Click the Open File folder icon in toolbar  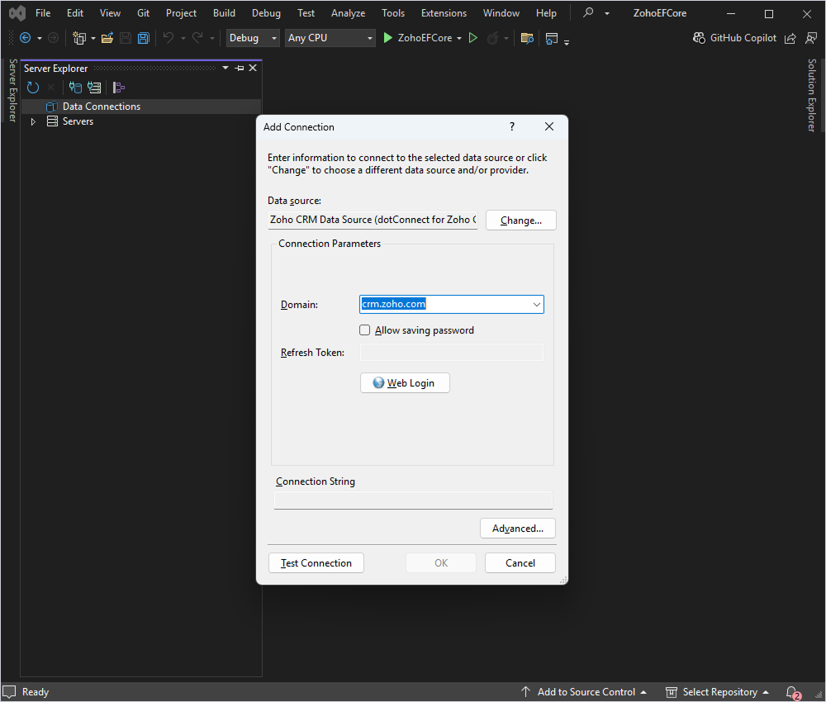[107, 38]
